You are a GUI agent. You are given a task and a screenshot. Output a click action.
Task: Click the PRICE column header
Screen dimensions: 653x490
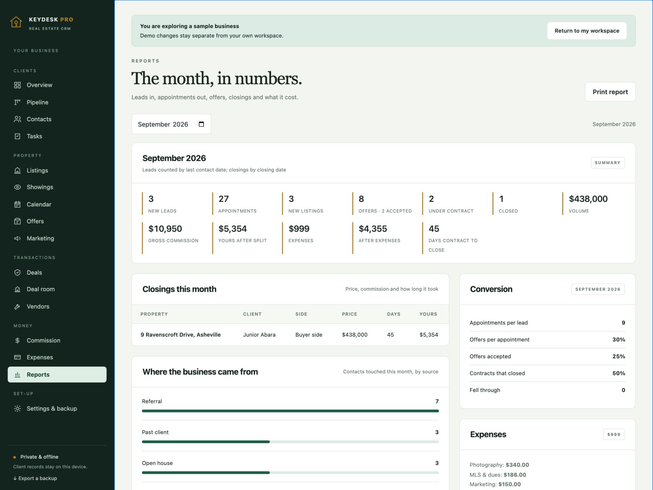click(x=349, y=314)
